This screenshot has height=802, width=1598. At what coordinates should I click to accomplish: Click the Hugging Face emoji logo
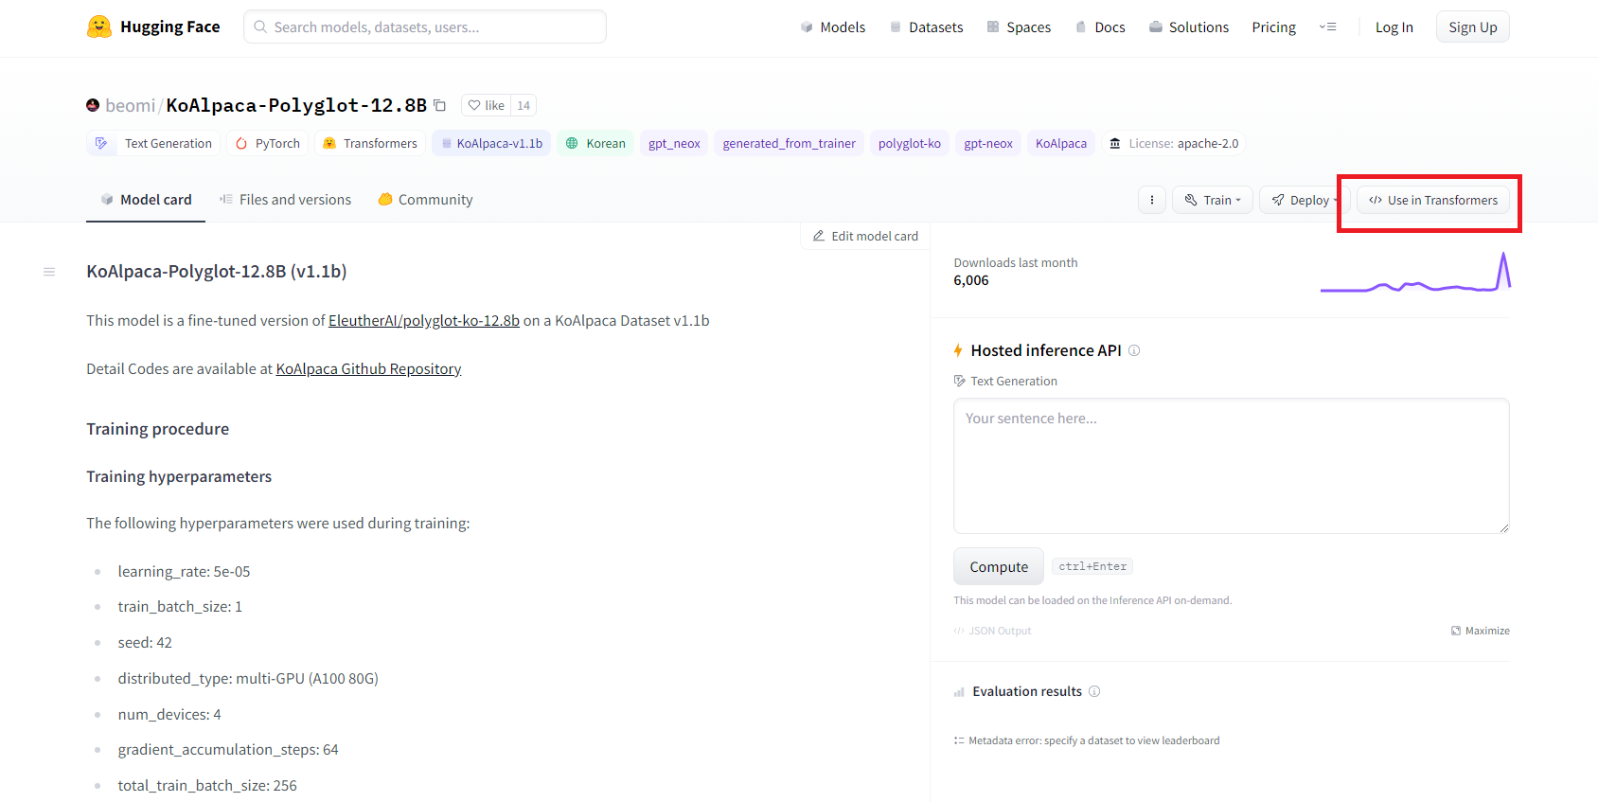click(x=99, y=27)
